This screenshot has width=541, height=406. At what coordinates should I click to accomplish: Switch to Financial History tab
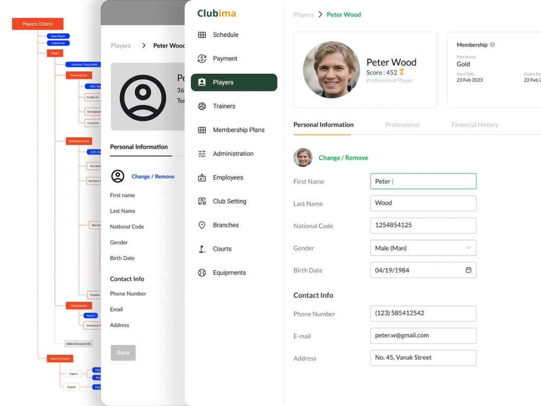[475, 125]
